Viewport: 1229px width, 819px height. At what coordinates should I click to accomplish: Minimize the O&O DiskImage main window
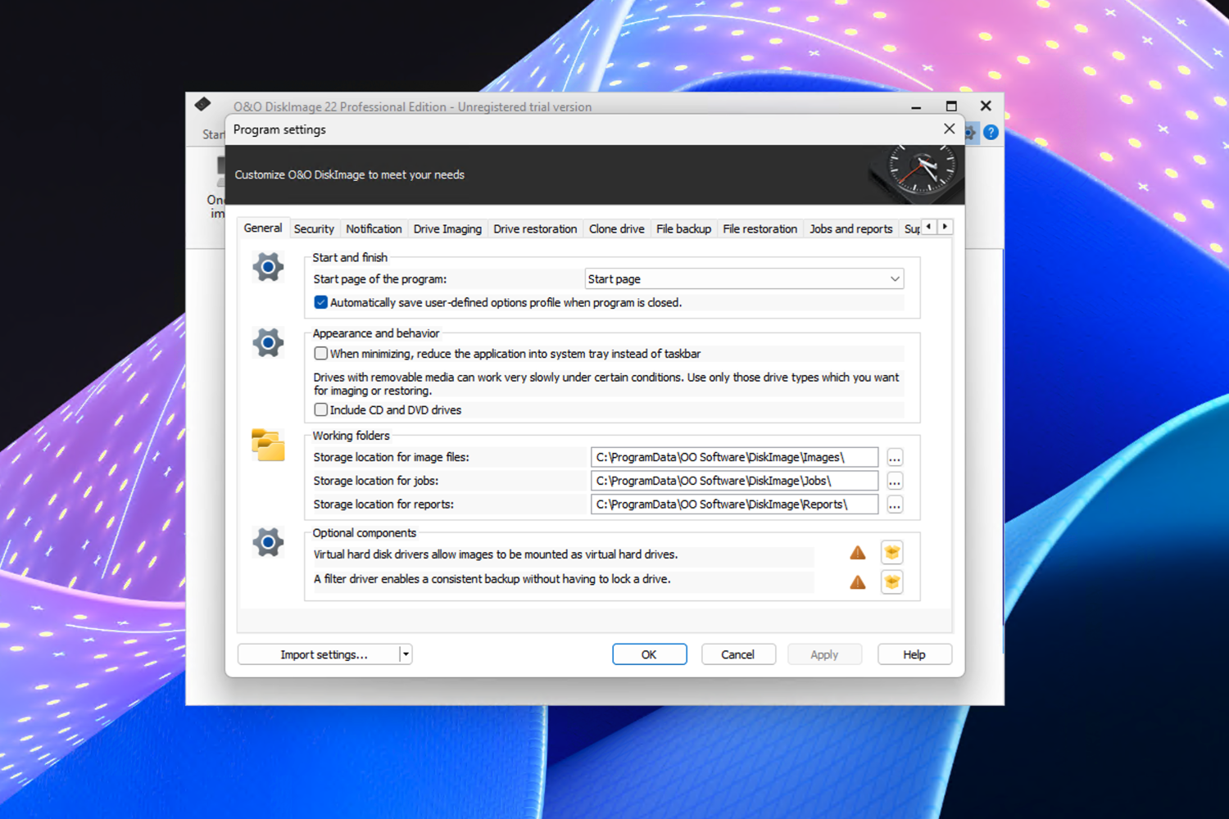[x=916, y=106]
